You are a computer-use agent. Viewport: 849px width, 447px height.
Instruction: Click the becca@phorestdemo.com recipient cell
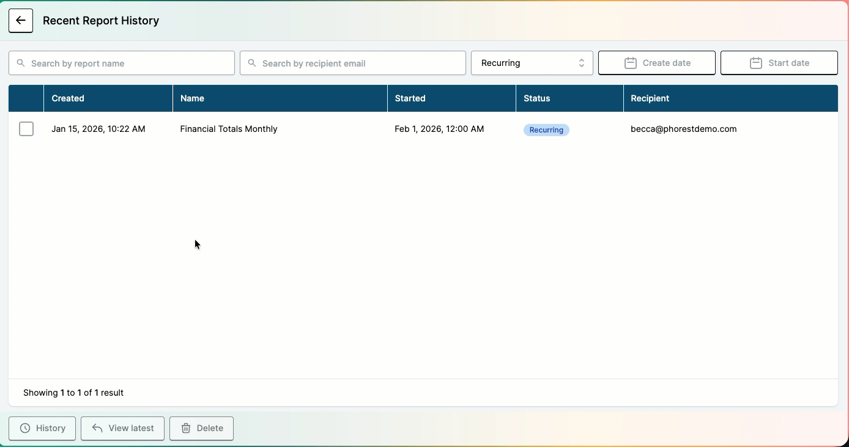[x=683, y=129]
